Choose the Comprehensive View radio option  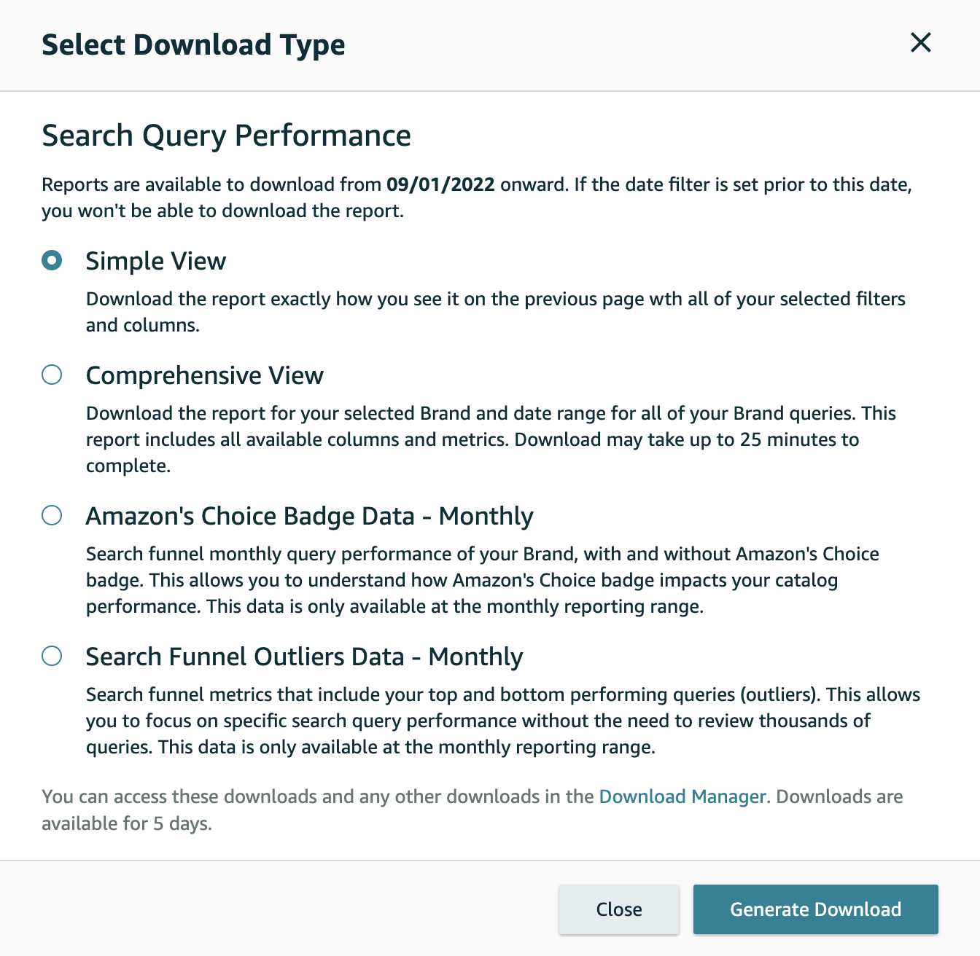52,375
